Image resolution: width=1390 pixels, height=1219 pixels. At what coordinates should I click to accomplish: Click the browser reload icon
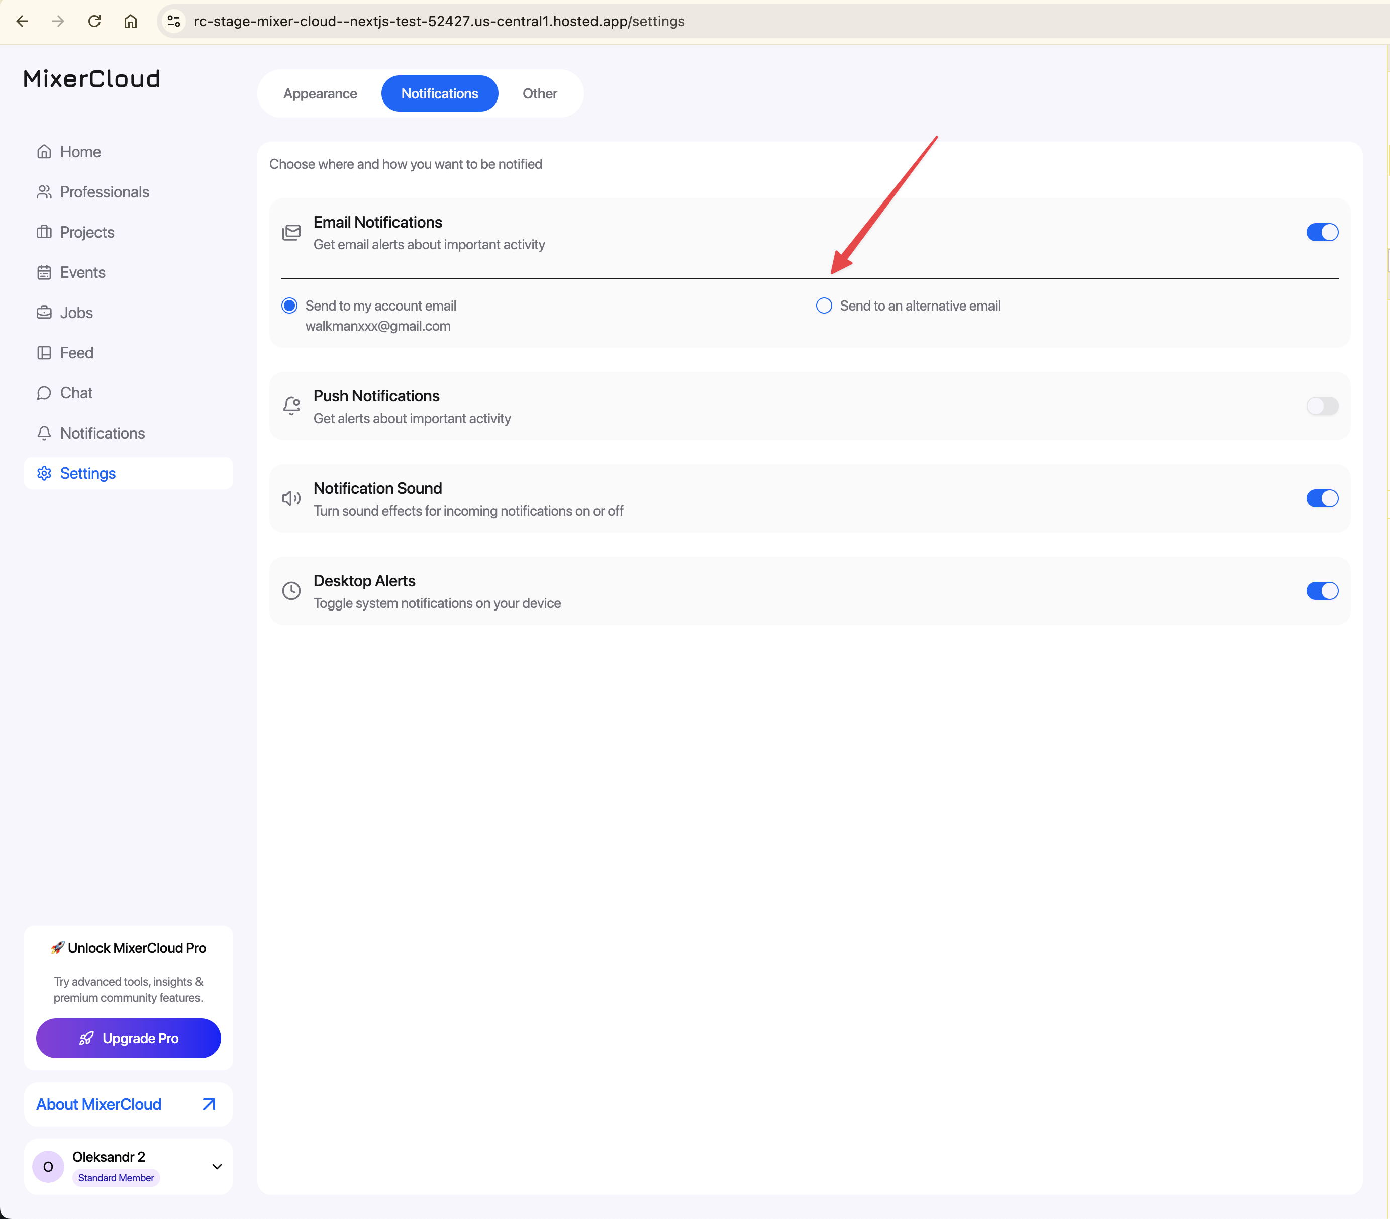pos(94,21)
